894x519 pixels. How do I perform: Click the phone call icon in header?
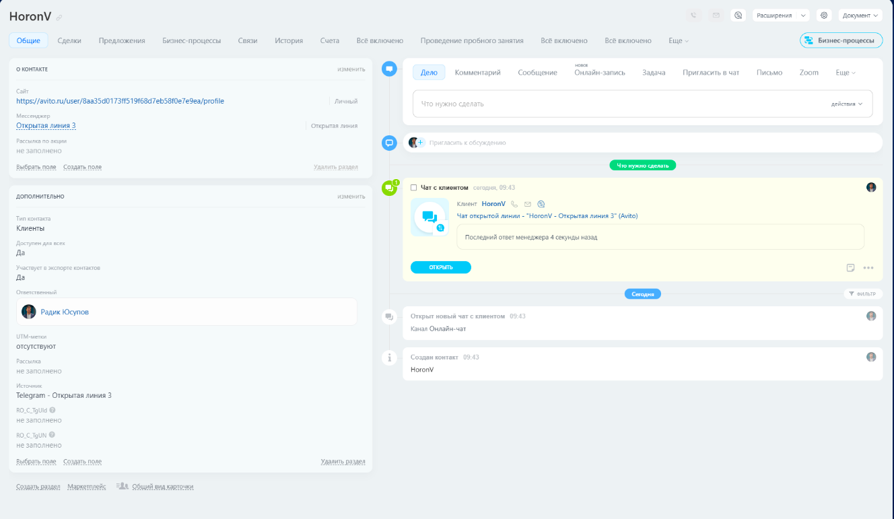click(x=693, y=15)
